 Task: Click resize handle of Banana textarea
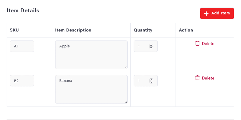(126, 102)
